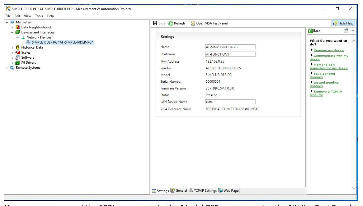
Task: Click the Software icon
Action: 18,58
